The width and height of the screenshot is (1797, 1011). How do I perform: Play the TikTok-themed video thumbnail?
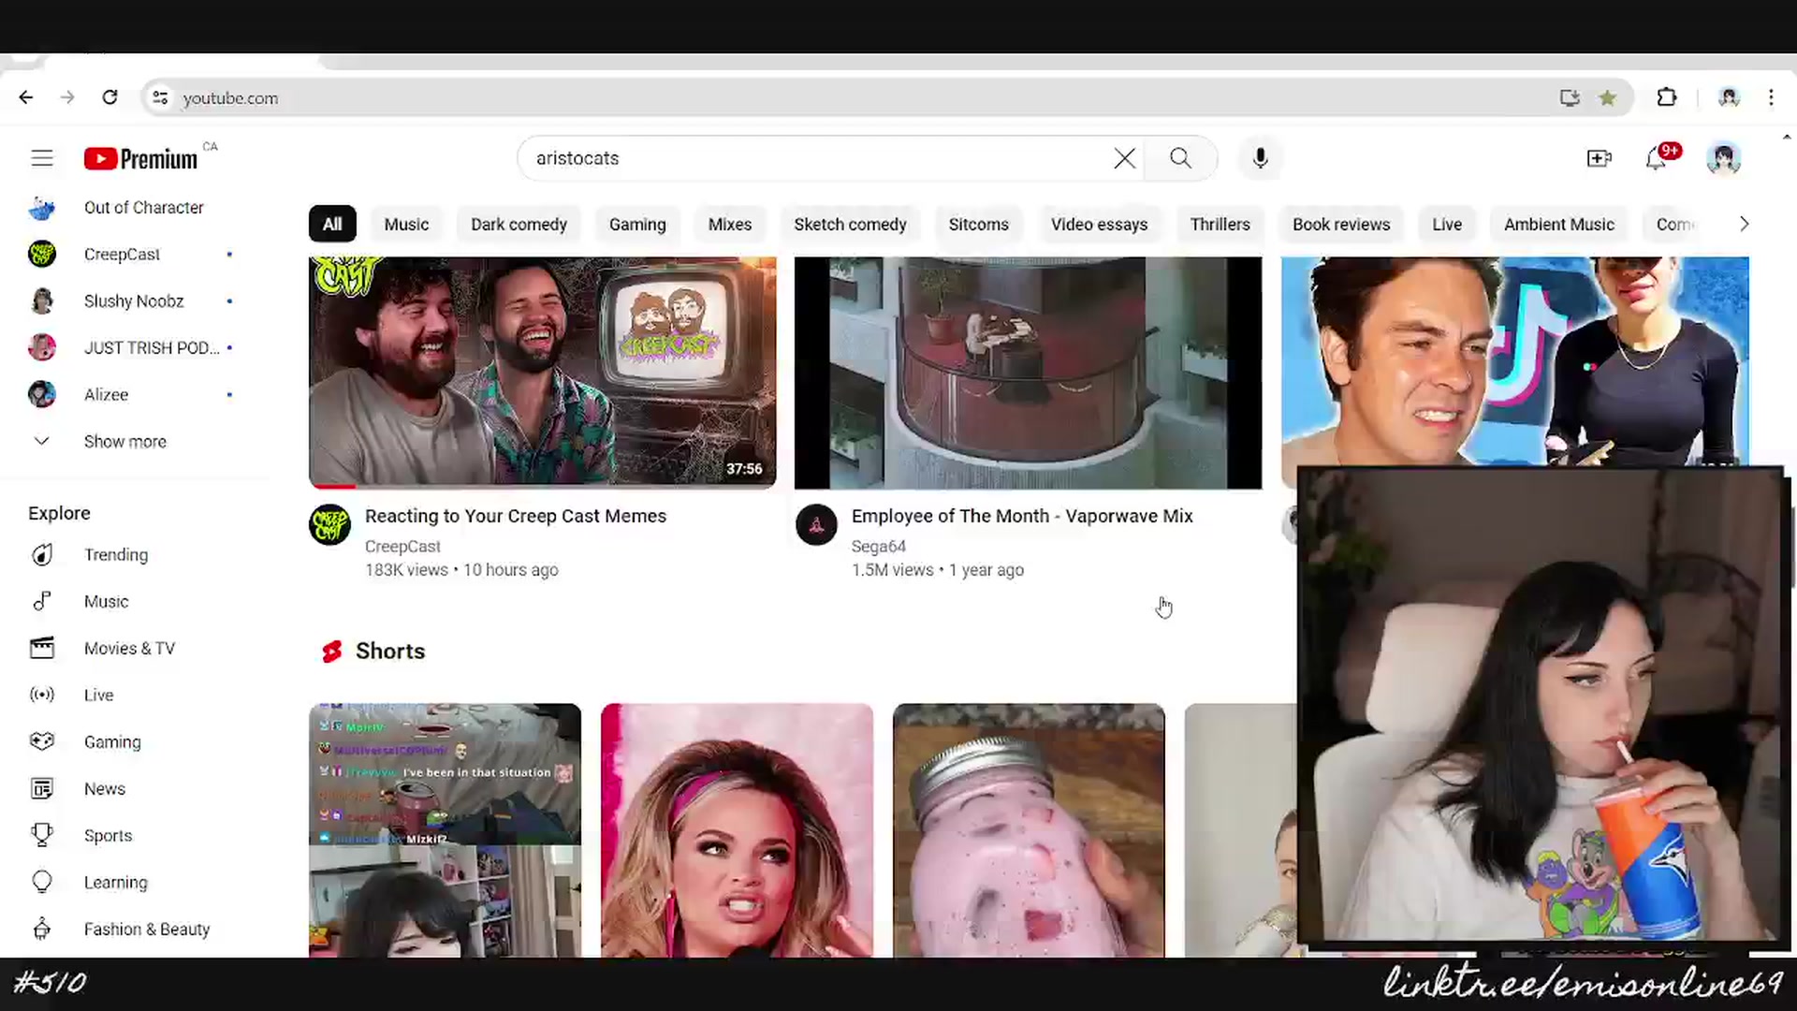(x=1514, y=360)
